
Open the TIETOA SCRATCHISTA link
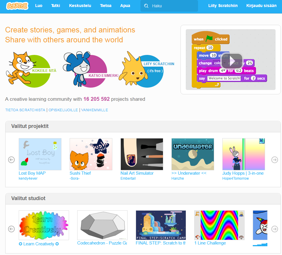pyautogui.click(x=25, y=110)
